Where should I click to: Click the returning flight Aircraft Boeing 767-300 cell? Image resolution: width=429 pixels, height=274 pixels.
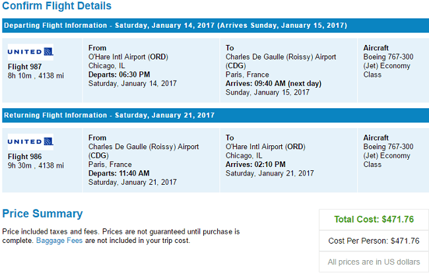click(x=393, y=160)
